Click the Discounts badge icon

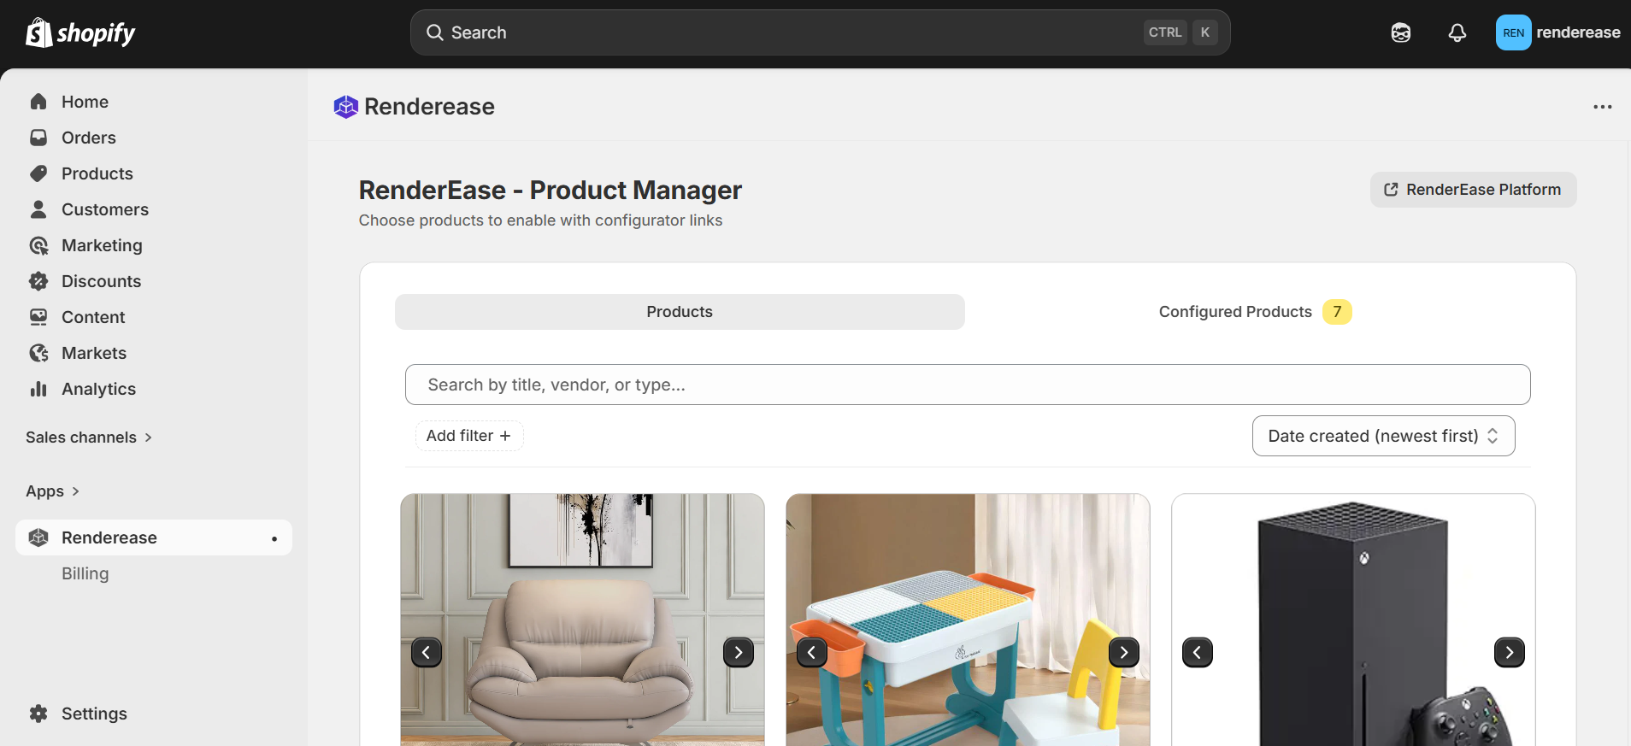(38, 281)
